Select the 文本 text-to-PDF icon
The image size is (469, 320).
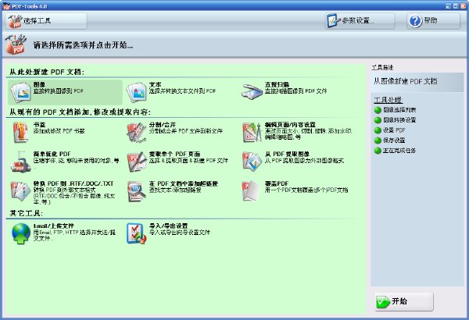pos(136,92)
